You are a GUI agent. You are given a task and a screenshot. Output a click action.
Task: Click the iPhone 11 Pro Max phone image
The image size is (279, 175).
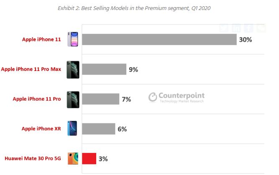pyautogui.click(x=73, y=69)
